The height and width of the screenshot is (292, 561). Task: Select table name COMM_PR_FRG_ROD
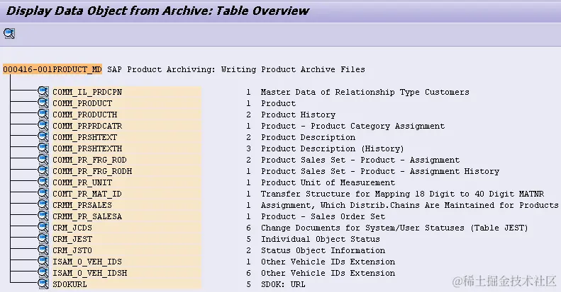89,160
